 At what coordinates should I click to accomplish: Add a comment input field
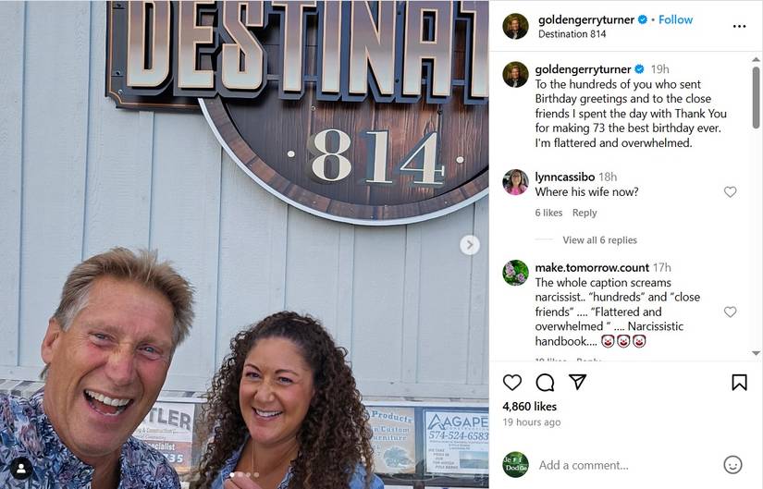[626, 465]
